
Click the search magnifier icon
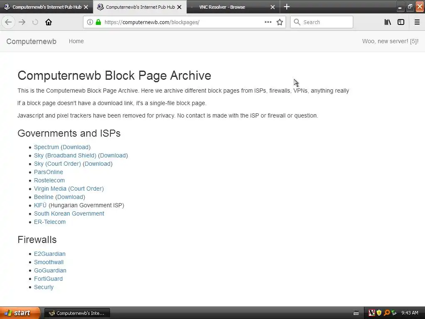point(297,22)
